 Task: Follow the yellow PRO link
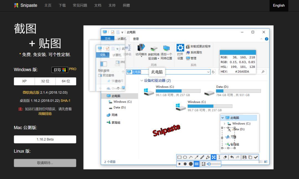(x=73, y=69)
